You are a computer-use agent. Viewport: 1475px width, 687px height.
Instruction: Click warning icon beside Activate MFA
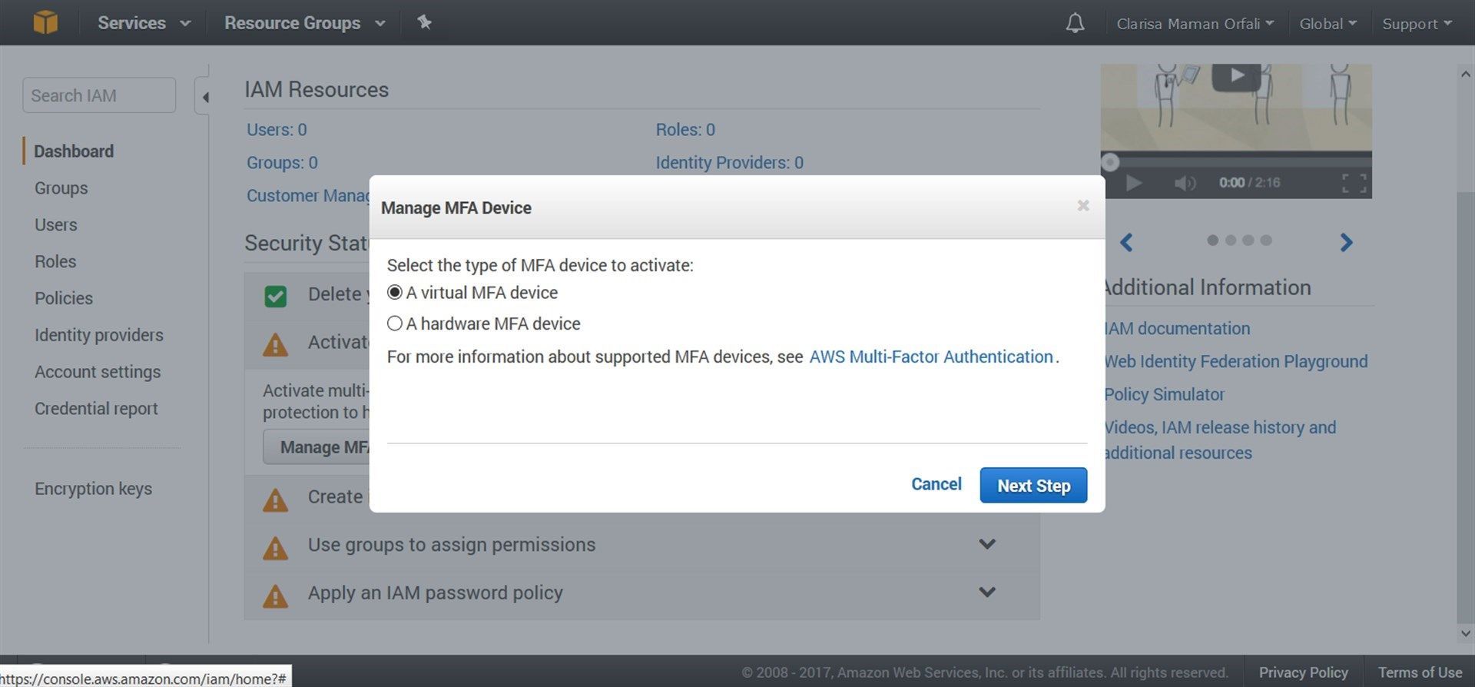coord(275,345)
